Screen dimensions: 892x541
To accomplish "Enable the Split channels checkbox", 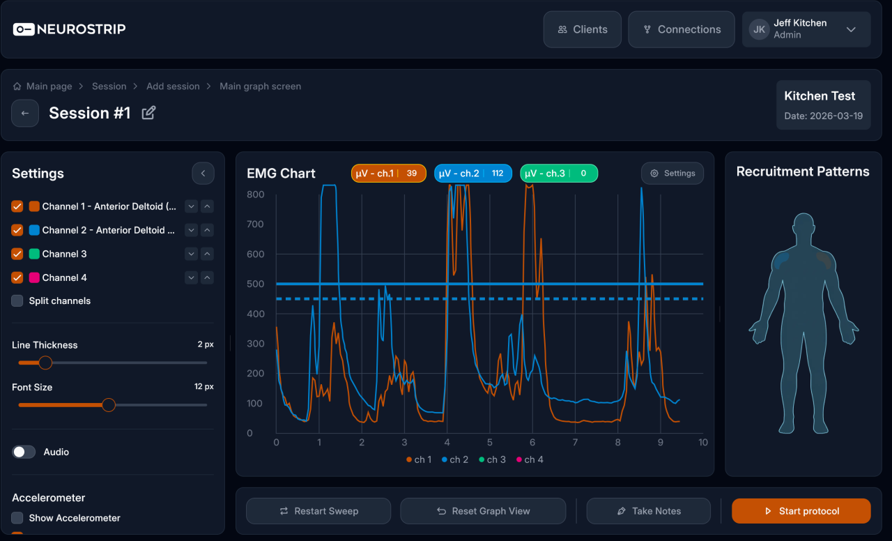I will (x=17, y=301).
